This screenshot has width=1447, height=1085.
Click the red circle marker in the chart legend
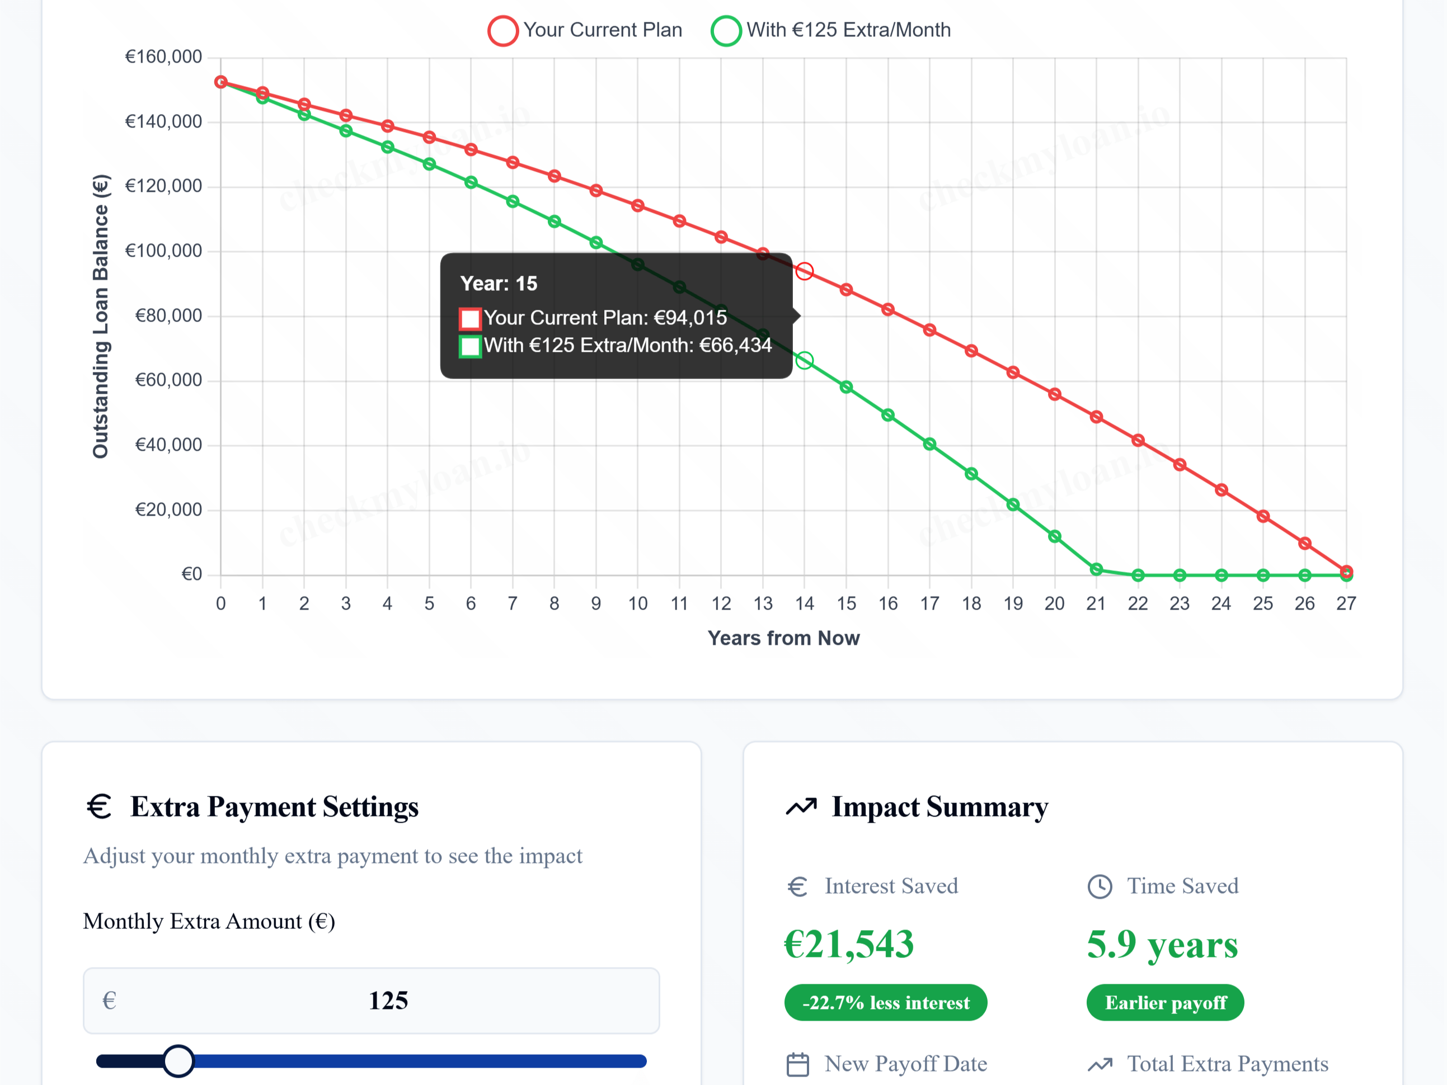pyautogui.click(x=502, y=30)
